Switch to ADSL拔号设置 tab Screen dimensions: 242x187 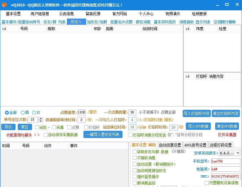(195, 145)
